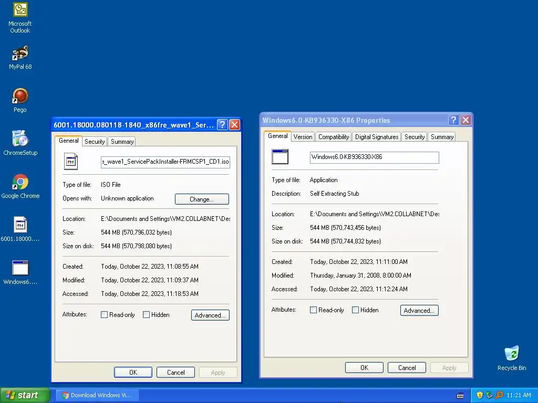
Task: Click the help question mark in ISO properties window
Action: [222, 124]
